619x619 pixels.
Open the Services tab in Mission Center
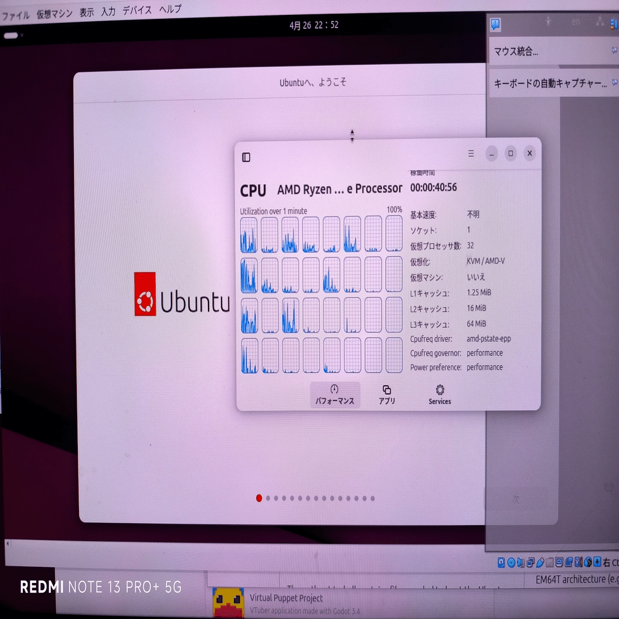[x=439, y=395]
